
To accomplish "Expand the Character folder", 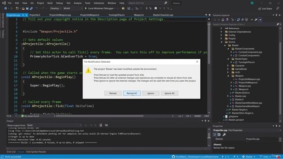I will (x=228, y=66).
